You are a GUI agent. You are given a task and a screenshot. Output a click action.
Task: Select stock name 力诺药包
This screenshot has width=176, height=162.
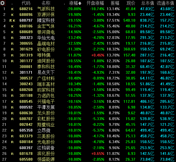pos(46,96)
